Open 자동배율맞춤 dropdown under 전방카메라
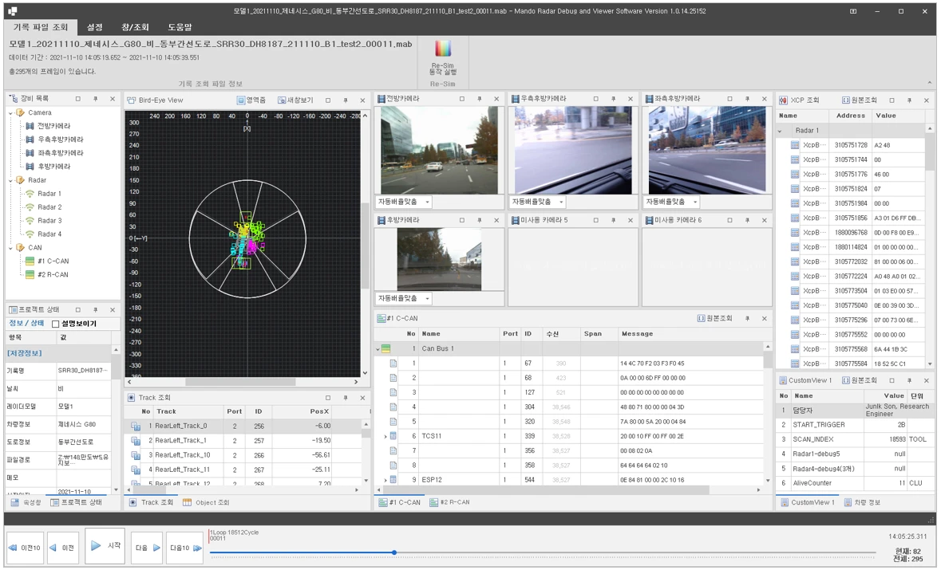The image size is (941, 570). [427, 202]
